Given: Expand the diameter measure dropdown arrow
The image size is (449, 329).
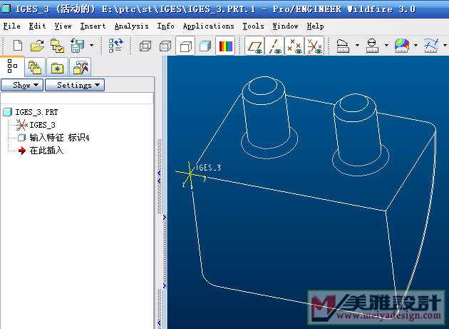Looking at the screenshot, I should [x=386, y=46].
